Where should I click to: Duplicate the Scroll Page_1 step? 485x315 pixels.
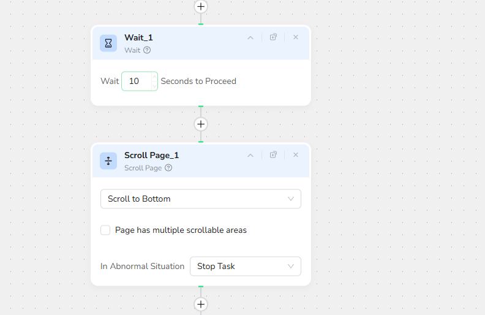[273, 155]
